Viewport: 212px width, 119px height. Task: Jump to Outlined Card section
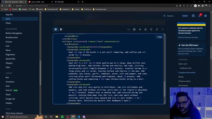tap(185, 68)
